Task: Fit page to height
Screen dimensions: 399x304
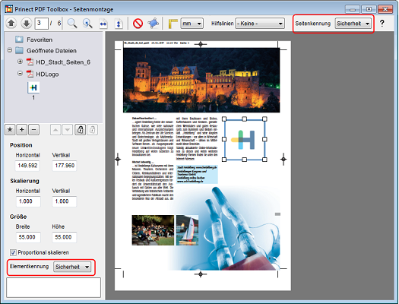Action: click(x=119, y=24)
